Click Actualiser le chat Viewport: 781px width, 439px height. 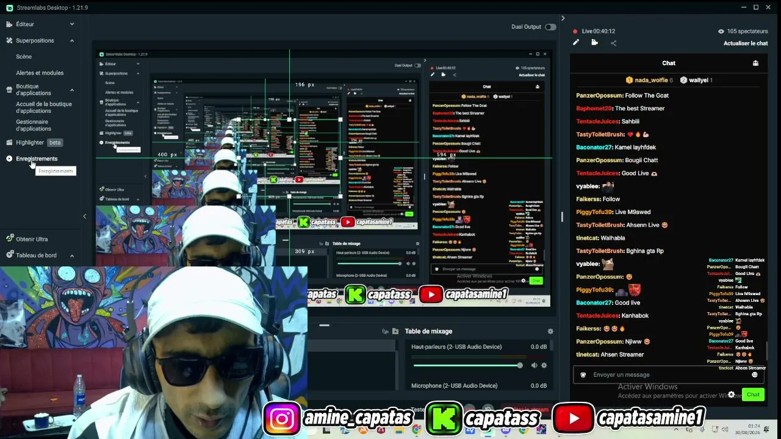[746, 43]
